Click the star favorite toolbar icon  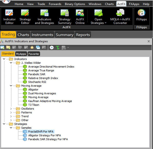pyautogui.click(x=32, y=47)
